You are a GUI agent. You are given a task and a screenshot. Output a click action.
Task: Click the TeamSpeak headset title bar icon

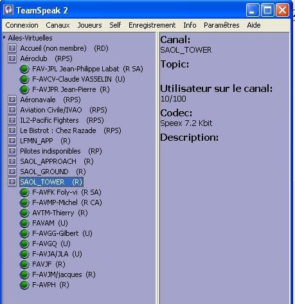8,10
